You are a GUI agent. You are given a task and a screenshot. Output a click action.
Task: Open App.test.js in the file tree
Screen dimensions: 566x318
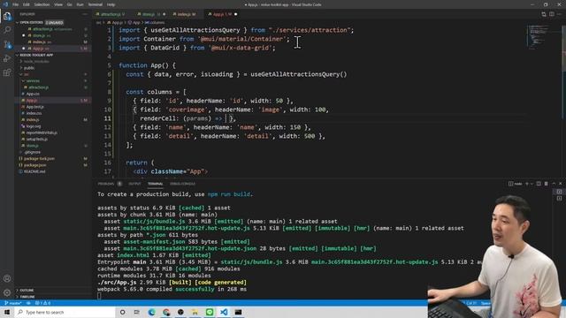click(35, 107)
